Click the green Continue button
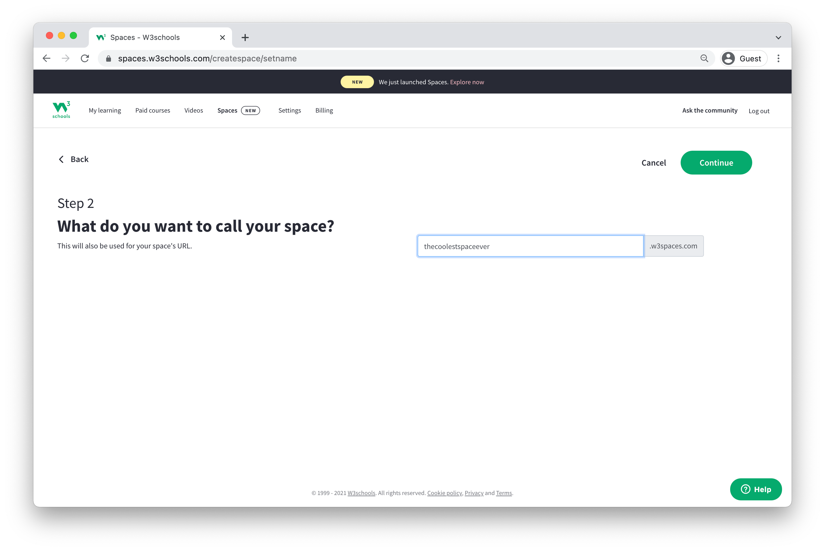Image resolution: width=825 pixels, height=551 pixels. click(x=716, y=162)
